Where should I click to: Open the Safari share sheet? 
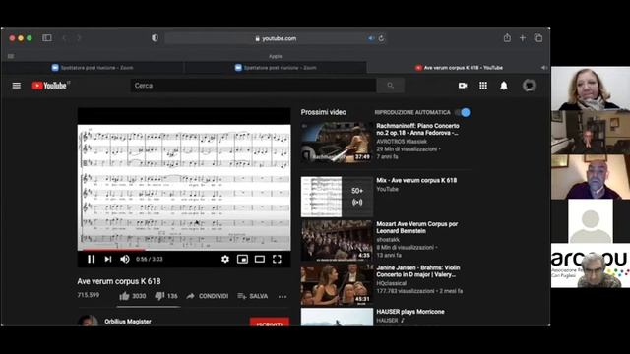pyautogui.click(x=507, y=38)
